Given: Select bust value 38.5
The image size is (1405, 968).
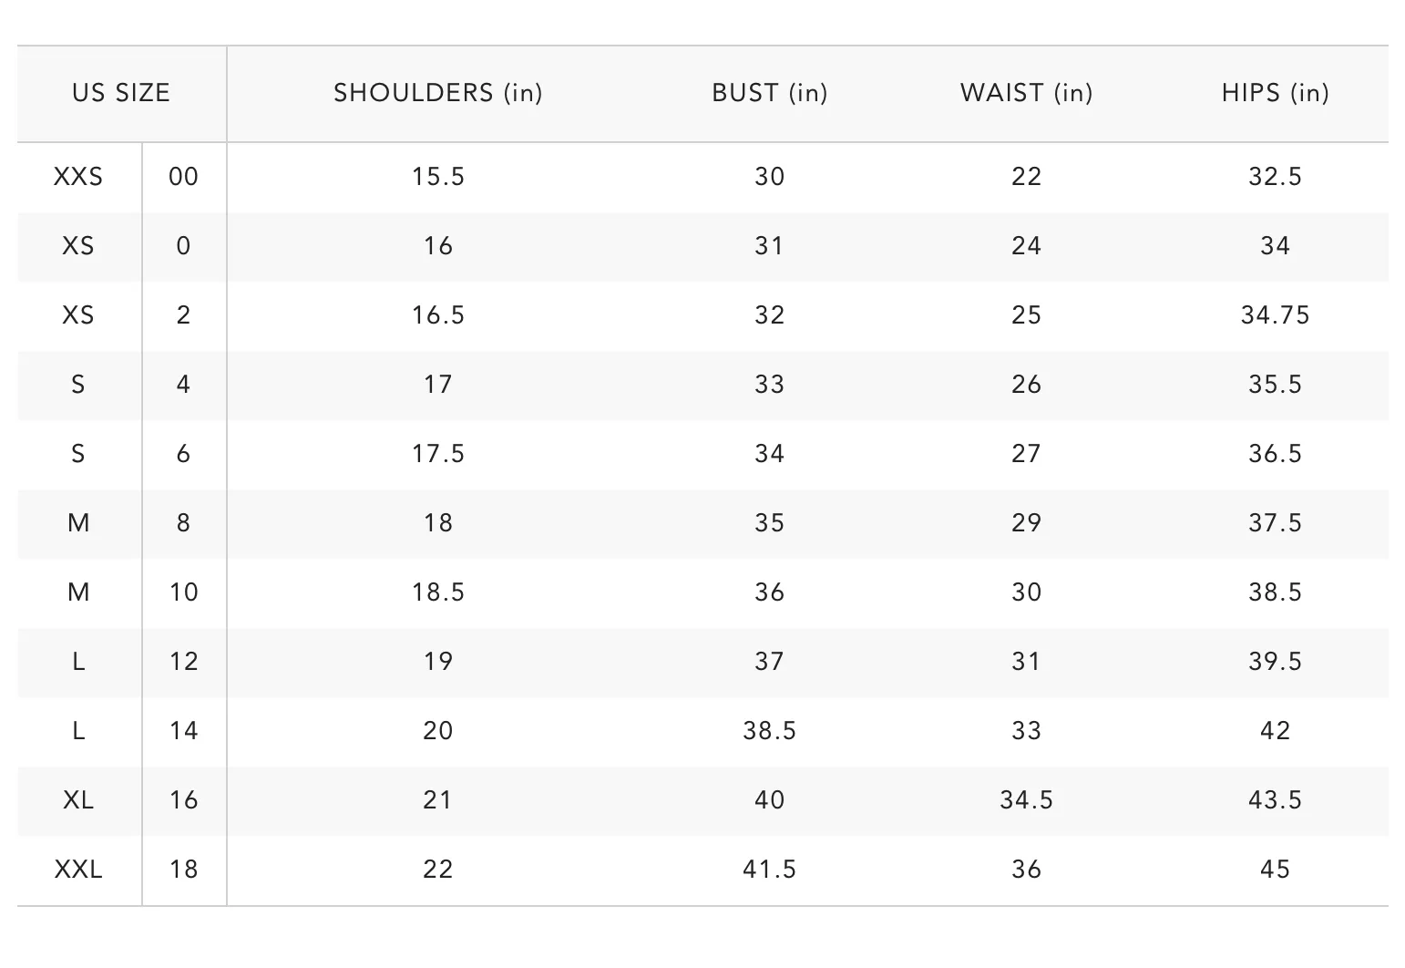Looking at the screenshot, I should coord(769,731).
